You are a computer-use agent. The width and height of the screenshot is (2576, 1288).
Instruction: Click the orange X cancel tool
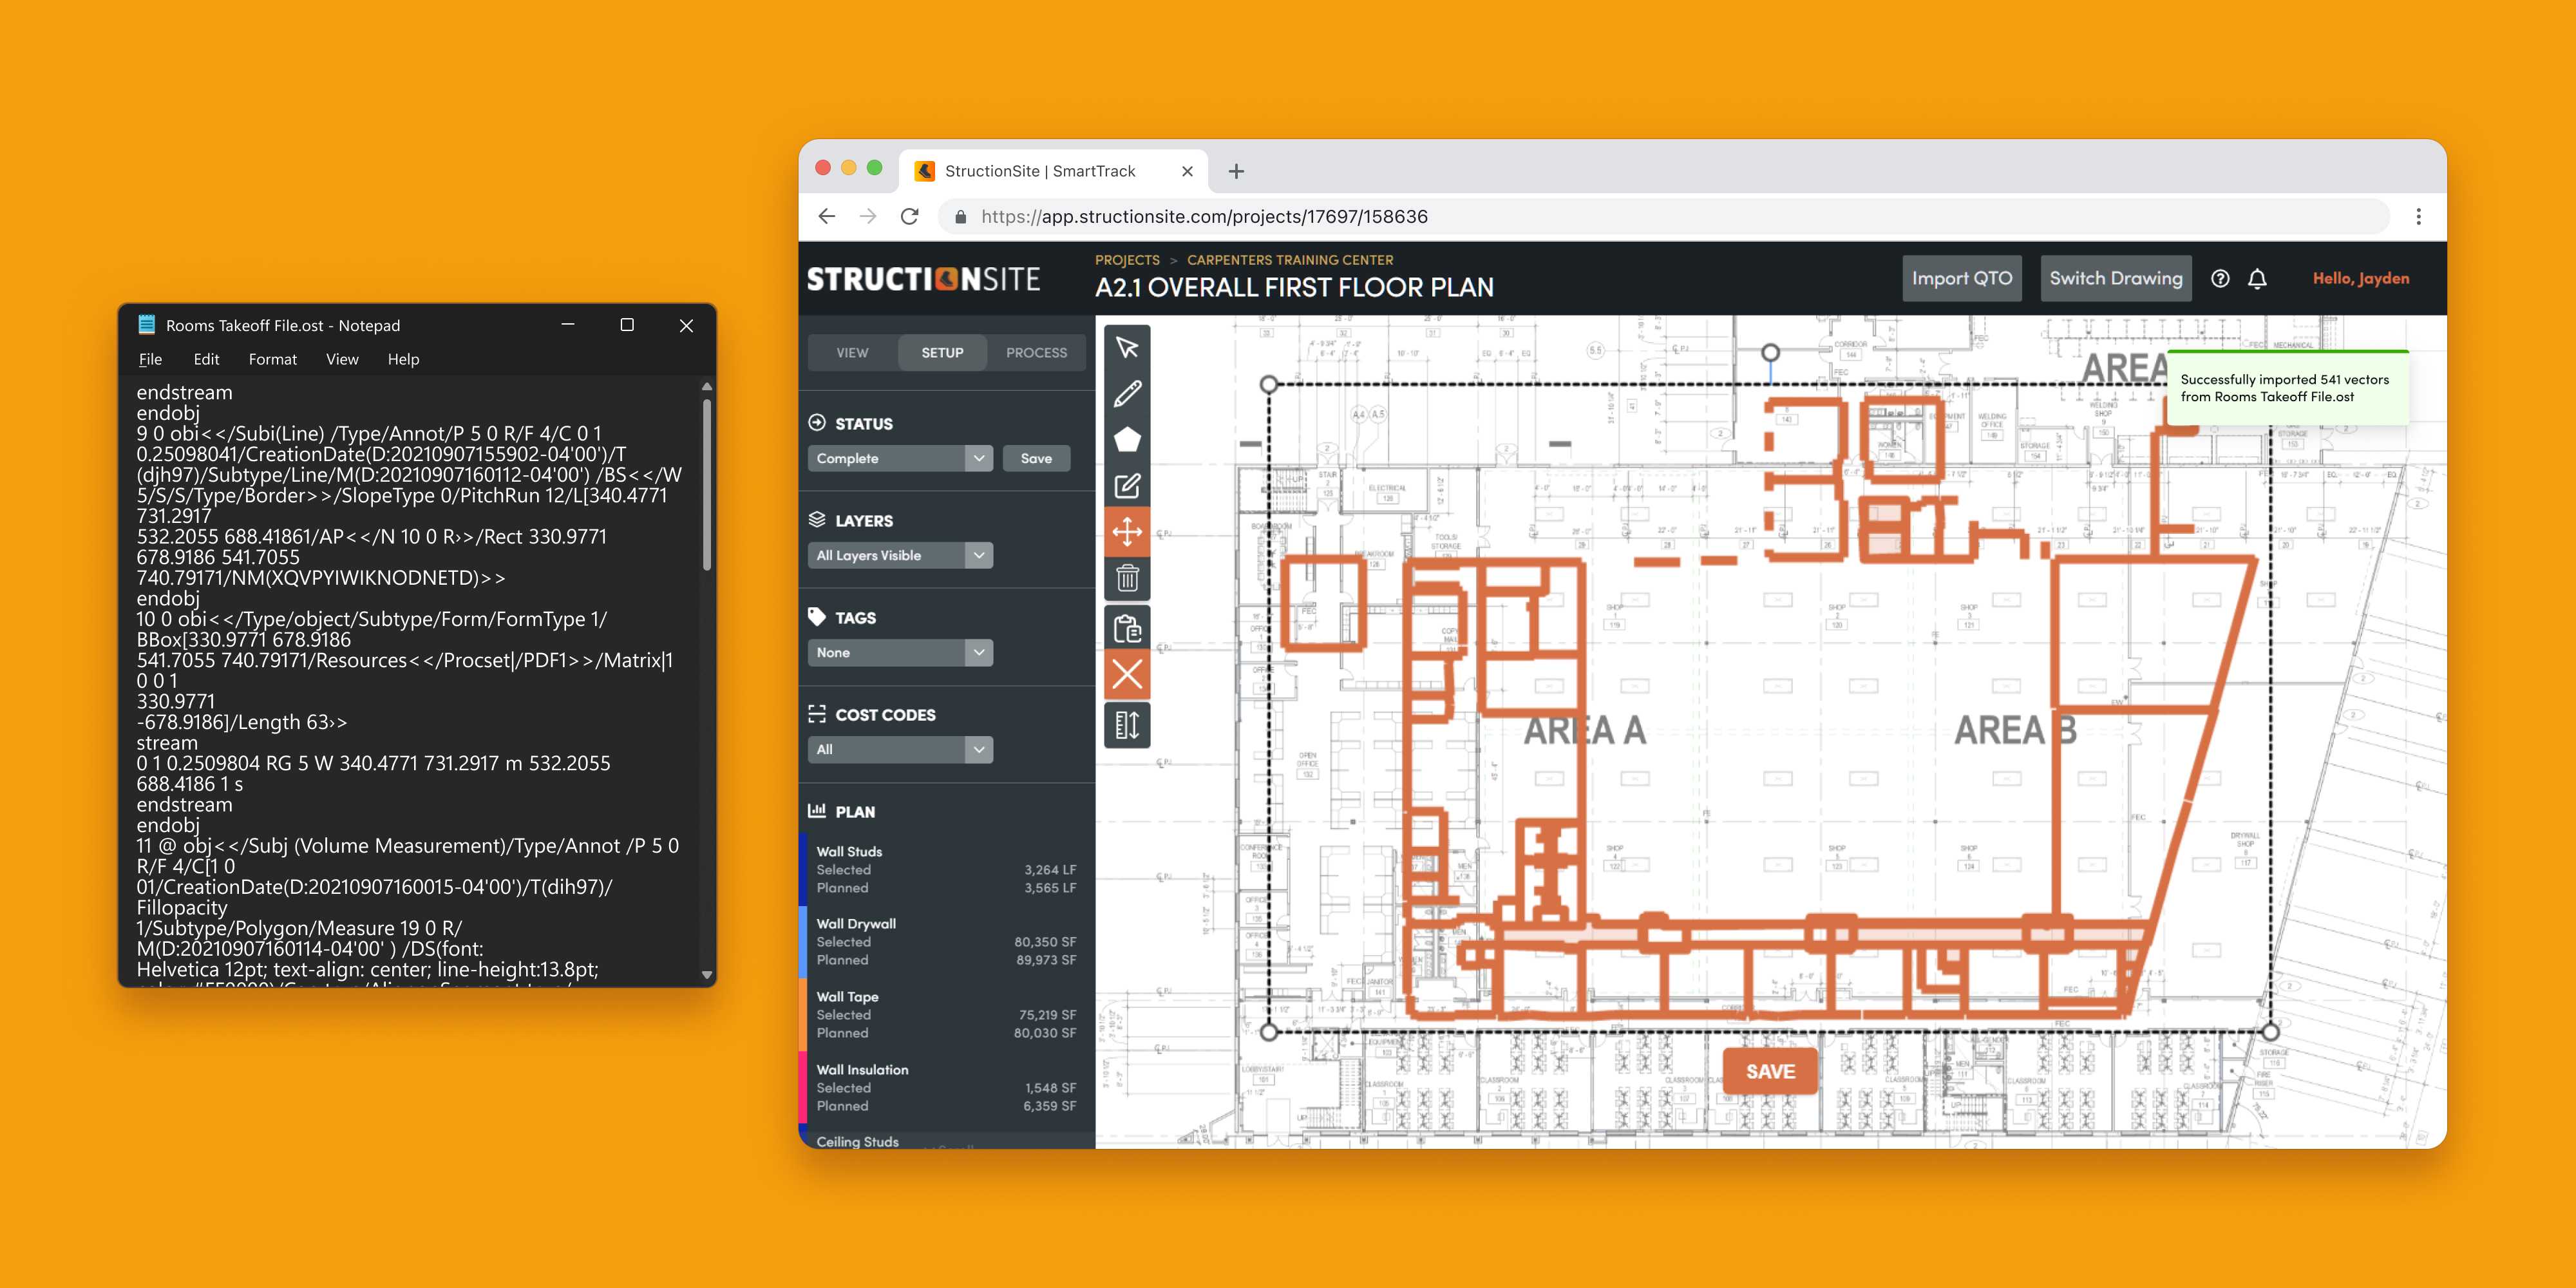pyautogui.click(x=1127, y=675)
